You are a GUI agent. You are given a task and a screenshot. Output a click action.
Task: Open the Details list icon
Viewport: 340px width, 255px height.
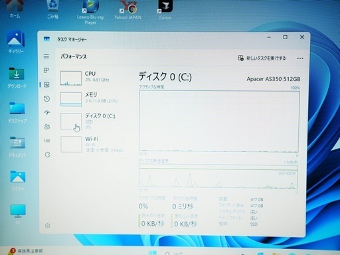[47, 141]
